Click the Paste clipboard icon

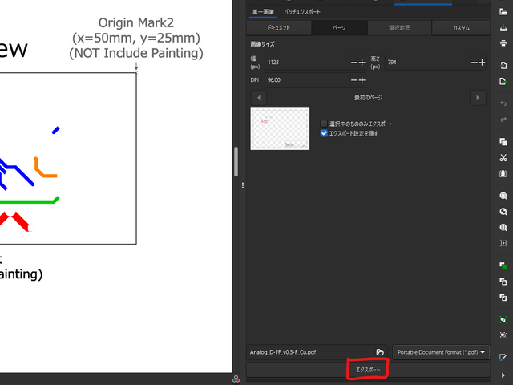coord(503,173)
